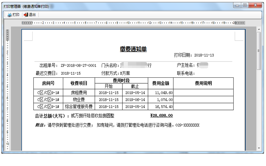Click the vertical scrollbar up arrow

pos(259,30)
